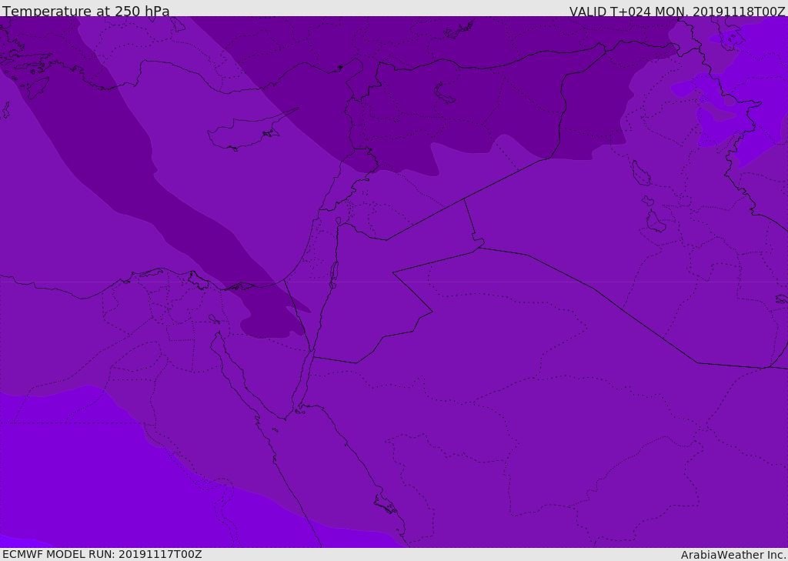
Task: Click the 'ArabiaWeather Inc.' credit text
Action: [x=733, y=555]
